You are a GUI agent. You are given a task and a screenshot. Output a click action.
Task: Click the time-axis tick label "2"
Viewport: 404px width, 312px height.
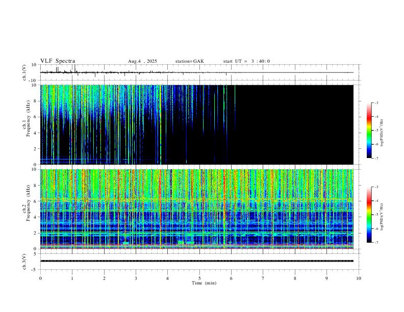point(104,278)
